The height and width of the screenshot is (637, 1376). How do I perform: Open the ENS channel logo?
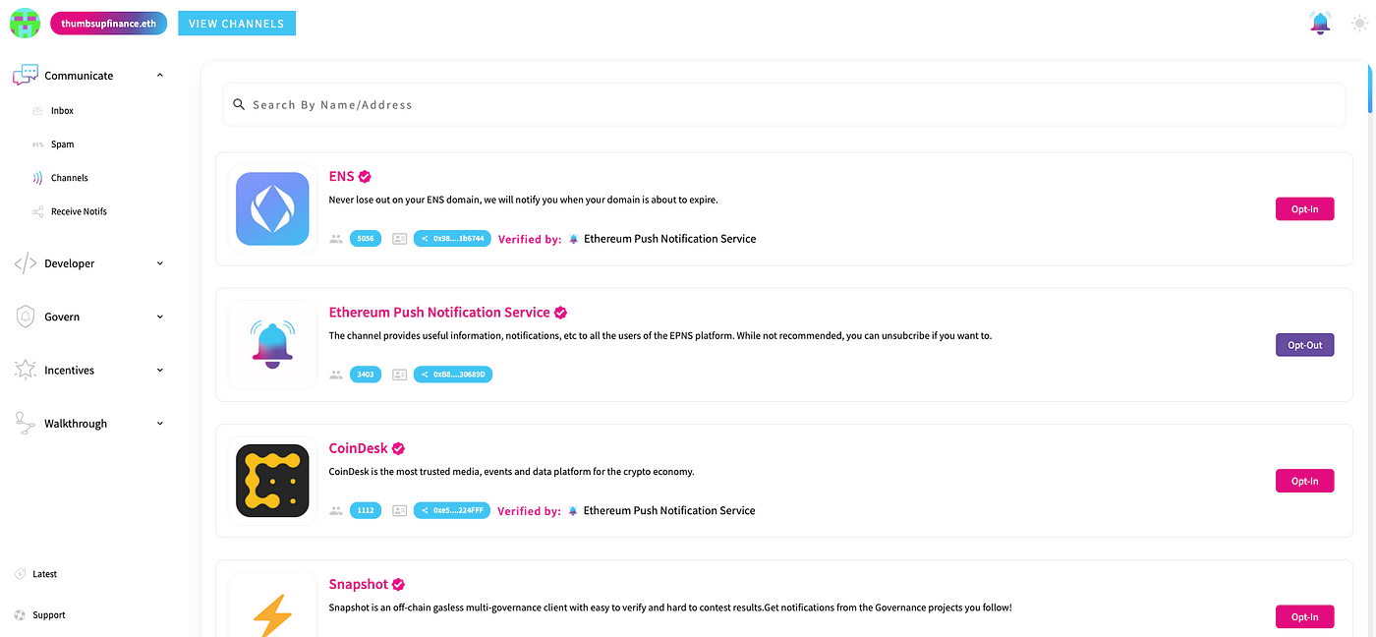[x=272, y=209]
